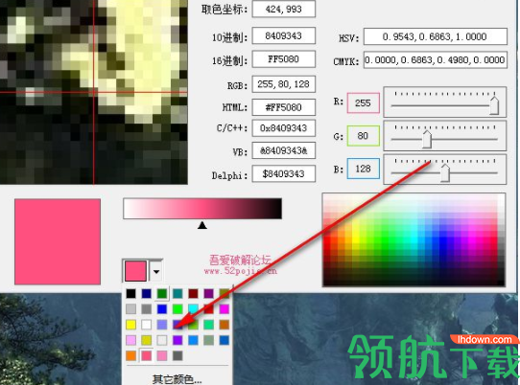Click the C/C++ field showing 0x8409343

(x=284, y=128)
